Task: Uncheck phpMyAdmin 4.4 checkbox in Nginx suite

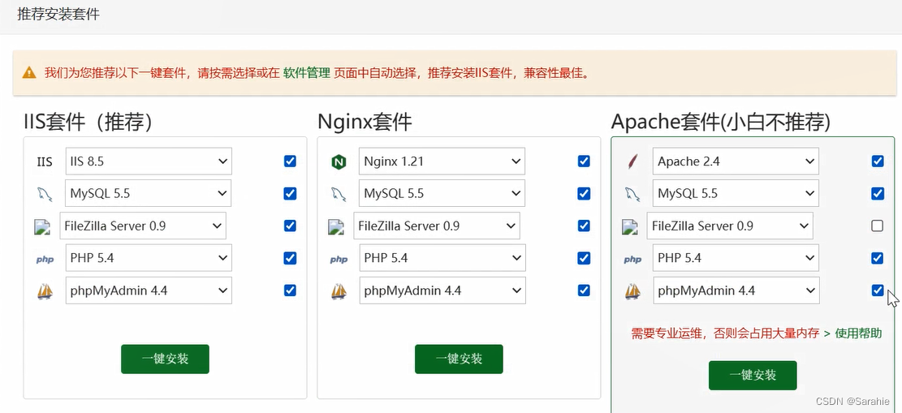Action: pyautogui.click(x=584, y=290)
